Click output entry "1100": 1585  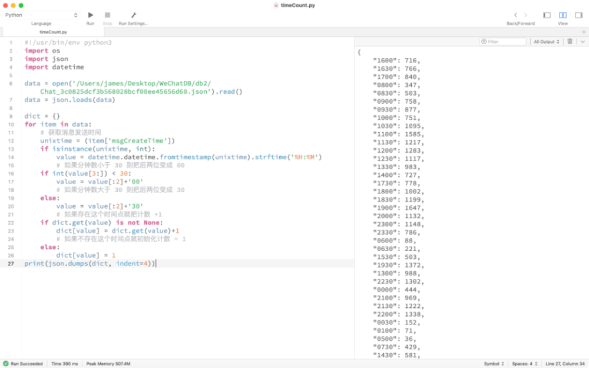(x=398, y=134)
